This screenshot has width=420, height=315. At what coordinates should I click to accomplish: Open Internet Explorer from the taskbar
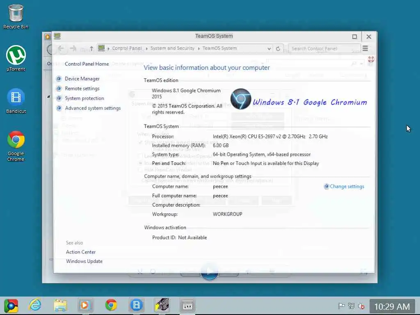click(35, 305)
